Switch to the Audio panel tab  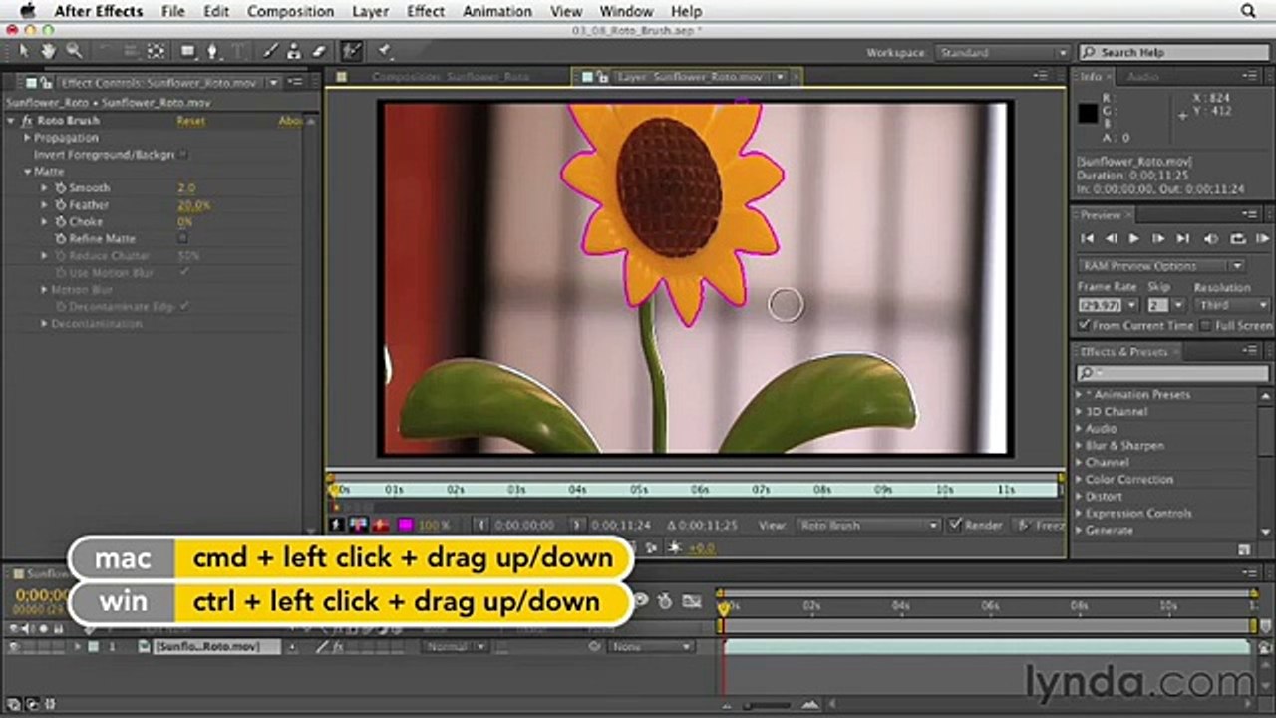[x=1143, y=76]
